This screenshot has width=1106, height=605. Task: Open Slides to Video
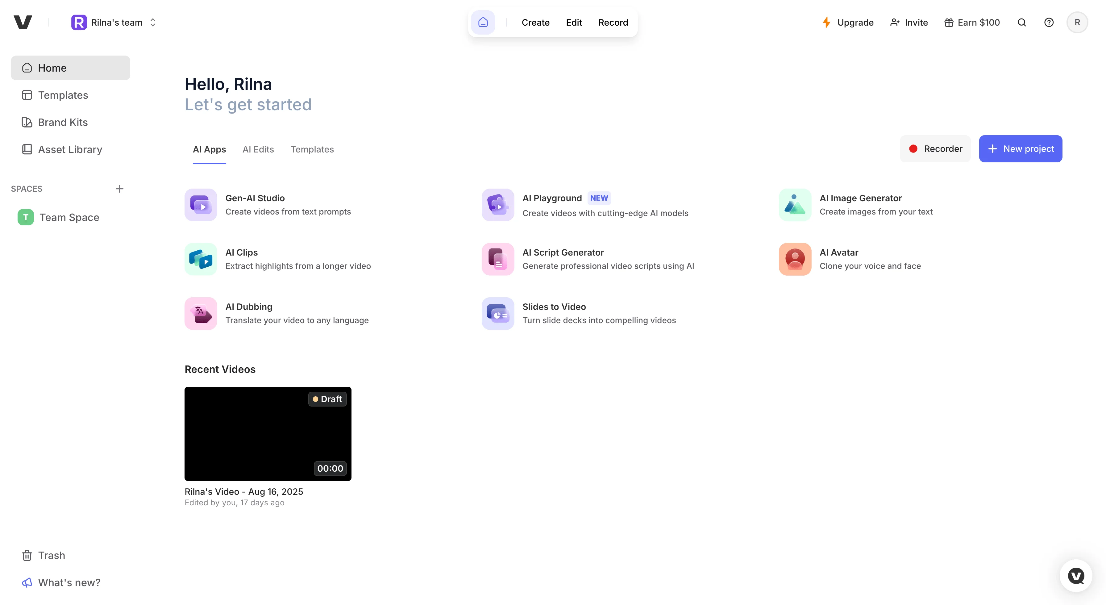(x=554, y=313)
